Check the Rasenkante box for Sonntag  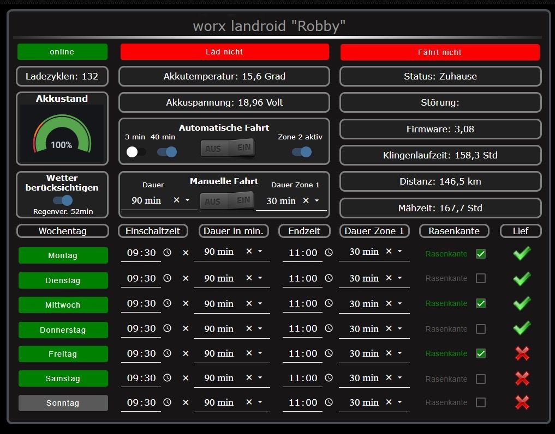(x=481, y=402)
